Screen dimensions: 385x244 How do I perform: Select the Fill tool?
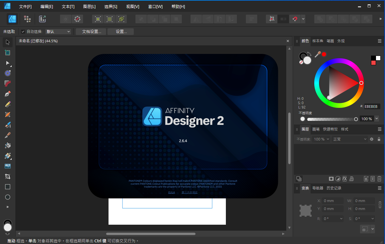pos(8,145)
